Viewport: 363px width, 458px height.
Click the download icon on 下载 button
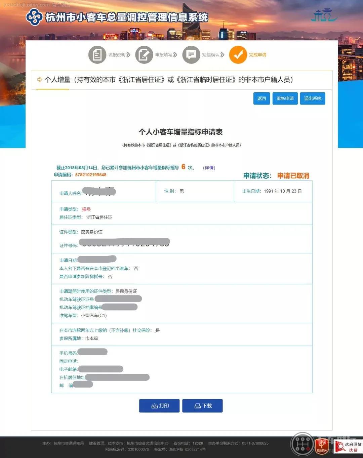198,406
